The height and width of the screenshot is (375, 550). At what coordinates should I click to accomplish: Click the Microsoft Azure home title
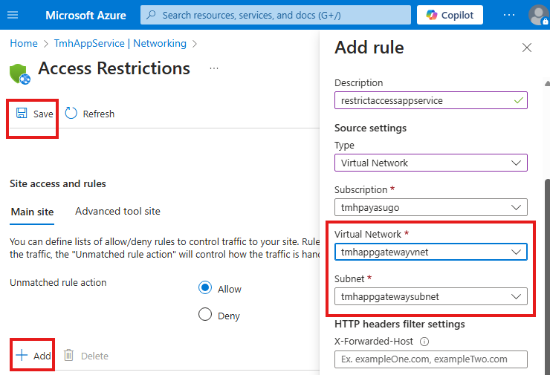point(85,16)
